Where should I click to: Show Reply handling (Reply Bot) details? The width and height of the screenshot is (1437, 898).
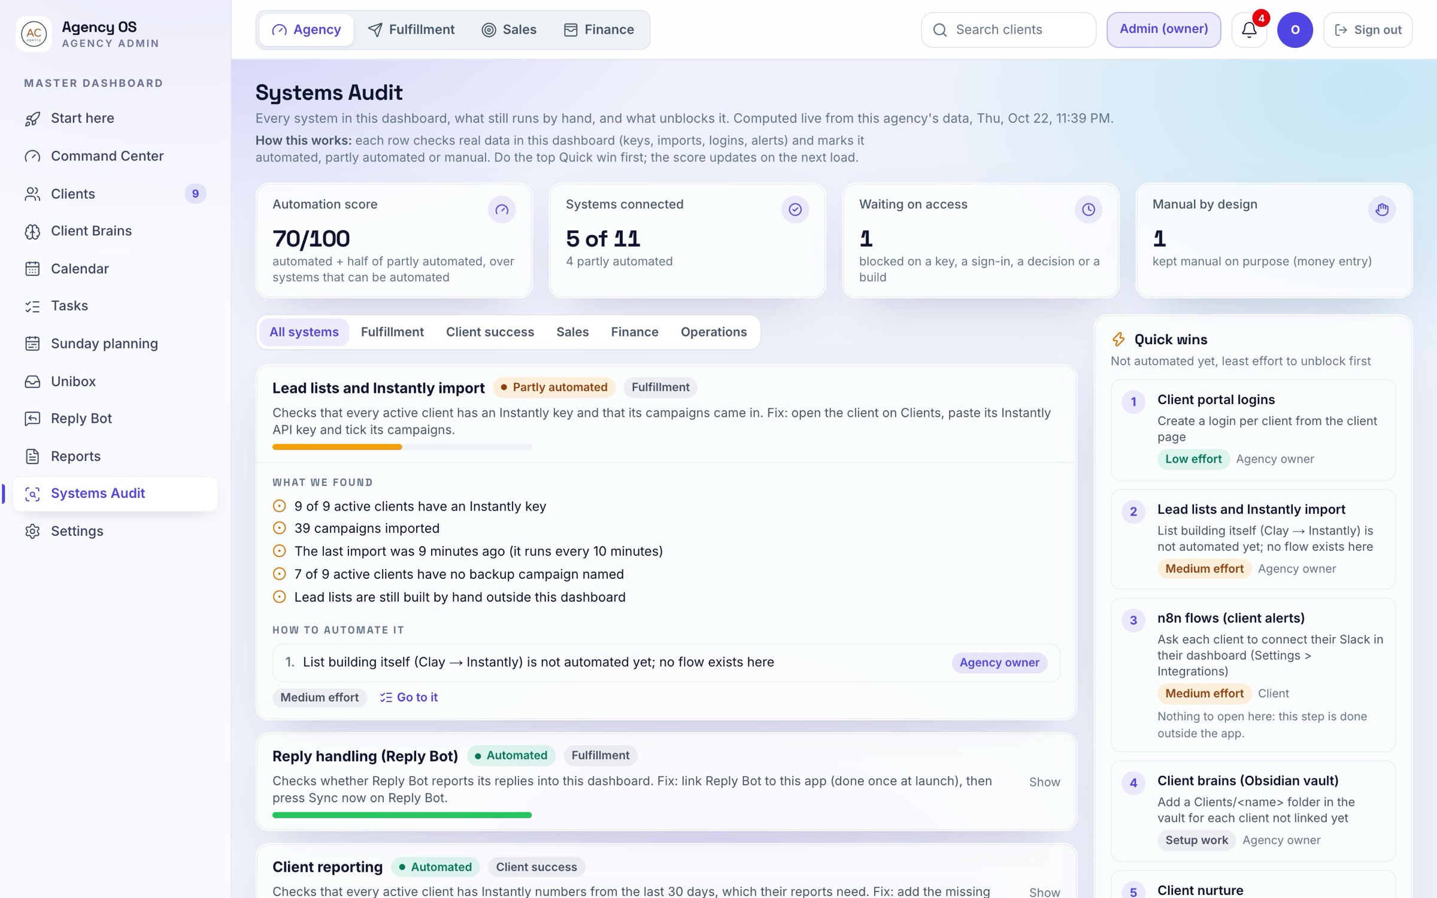point(1044,782)
